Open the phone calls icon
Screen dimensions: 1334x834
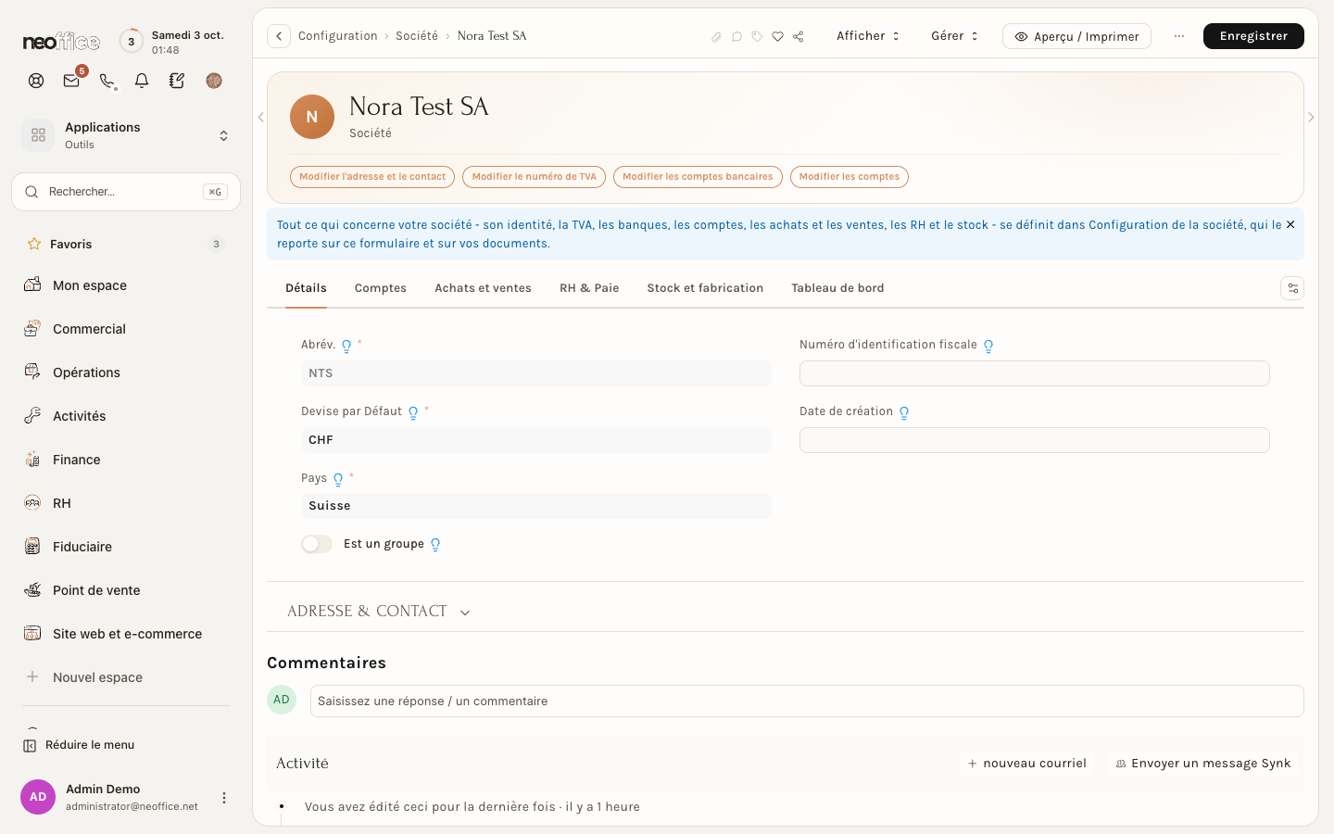click(x=107, y=81)
